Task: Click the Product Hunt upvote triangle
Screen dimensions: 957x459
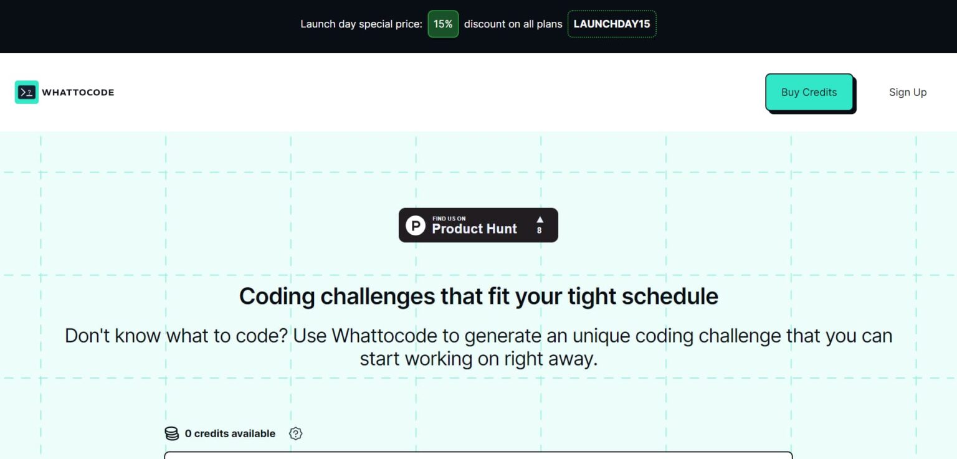Action: click(540, 219)
